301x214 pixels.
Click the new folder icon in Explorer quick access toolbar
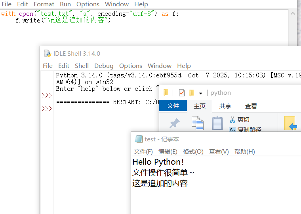tap(192, 93)
